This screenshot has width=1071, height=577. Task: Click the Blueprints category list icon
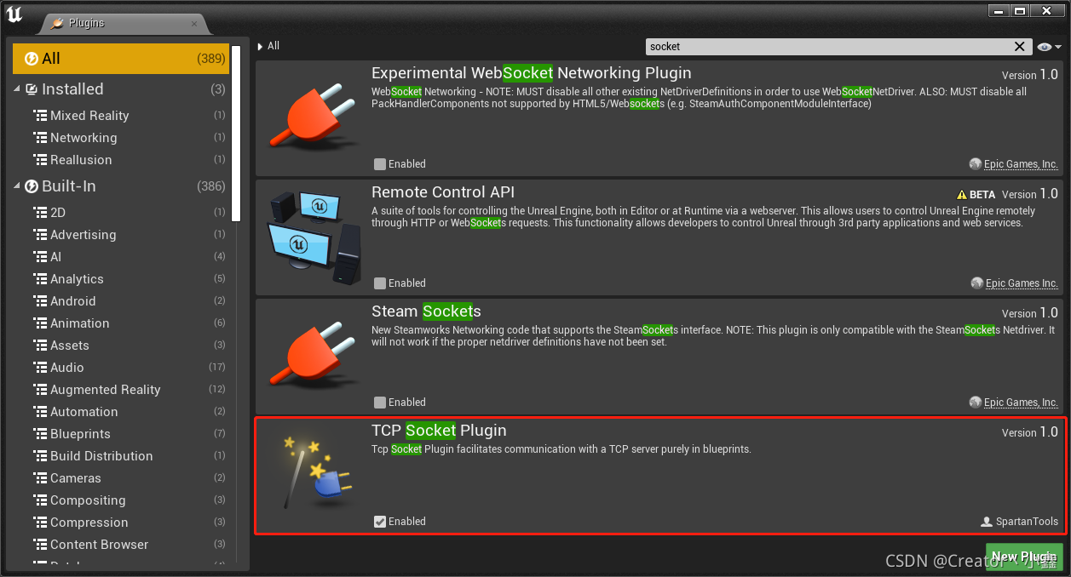coord(40,433)
